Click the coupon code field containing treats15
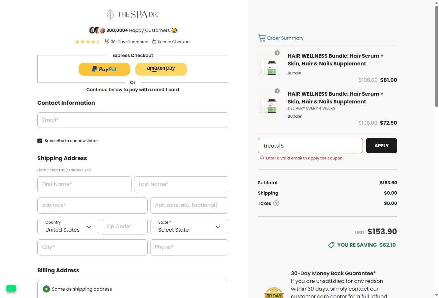 pyautogui.click(x=310, y=146)
